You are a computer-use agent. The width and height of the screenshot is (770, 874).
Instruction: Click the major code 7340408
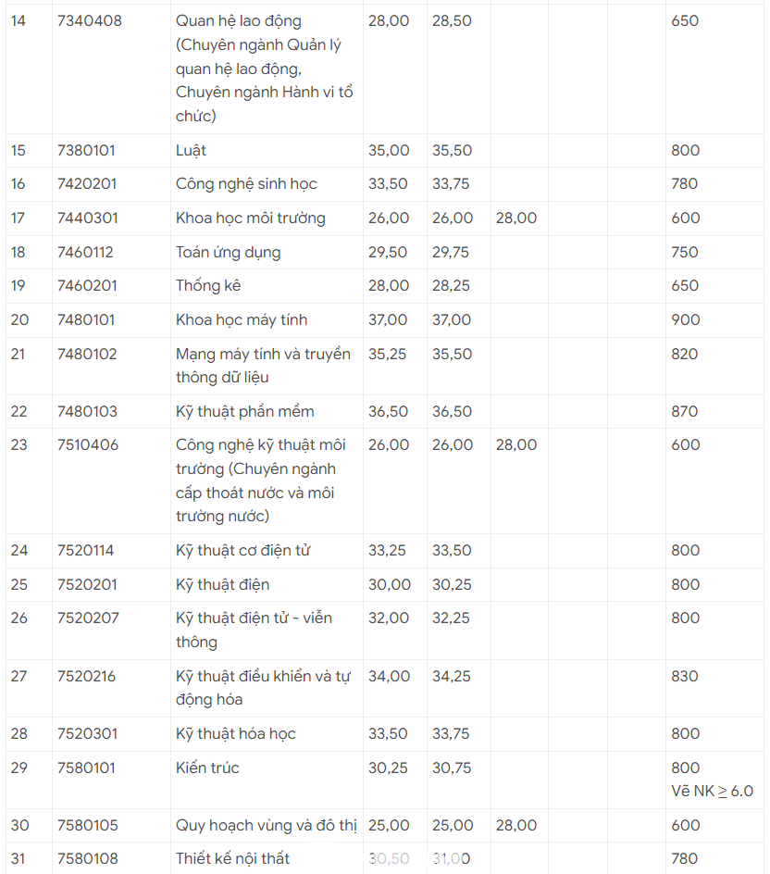[x=89, y=20]
